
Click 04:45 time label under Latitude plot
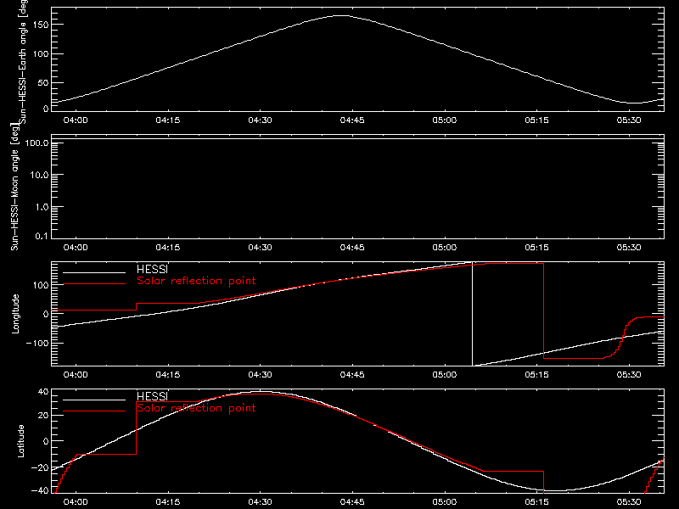coord(352,502)
